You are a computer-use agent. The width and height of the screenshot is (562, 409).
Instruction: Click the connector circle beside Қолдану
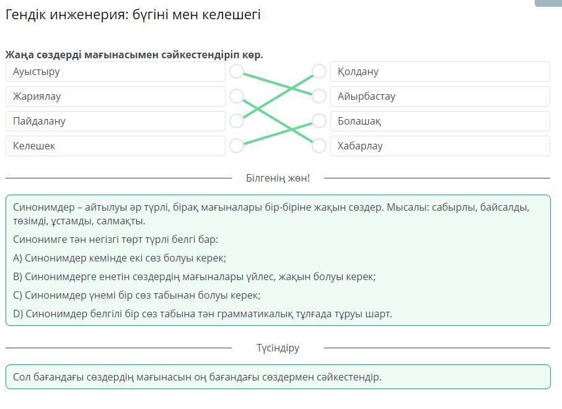319,71
